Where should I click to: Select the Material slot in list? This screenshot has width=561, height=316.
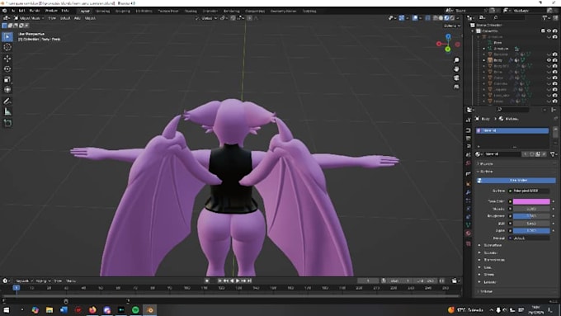click(x=512, y=130)
